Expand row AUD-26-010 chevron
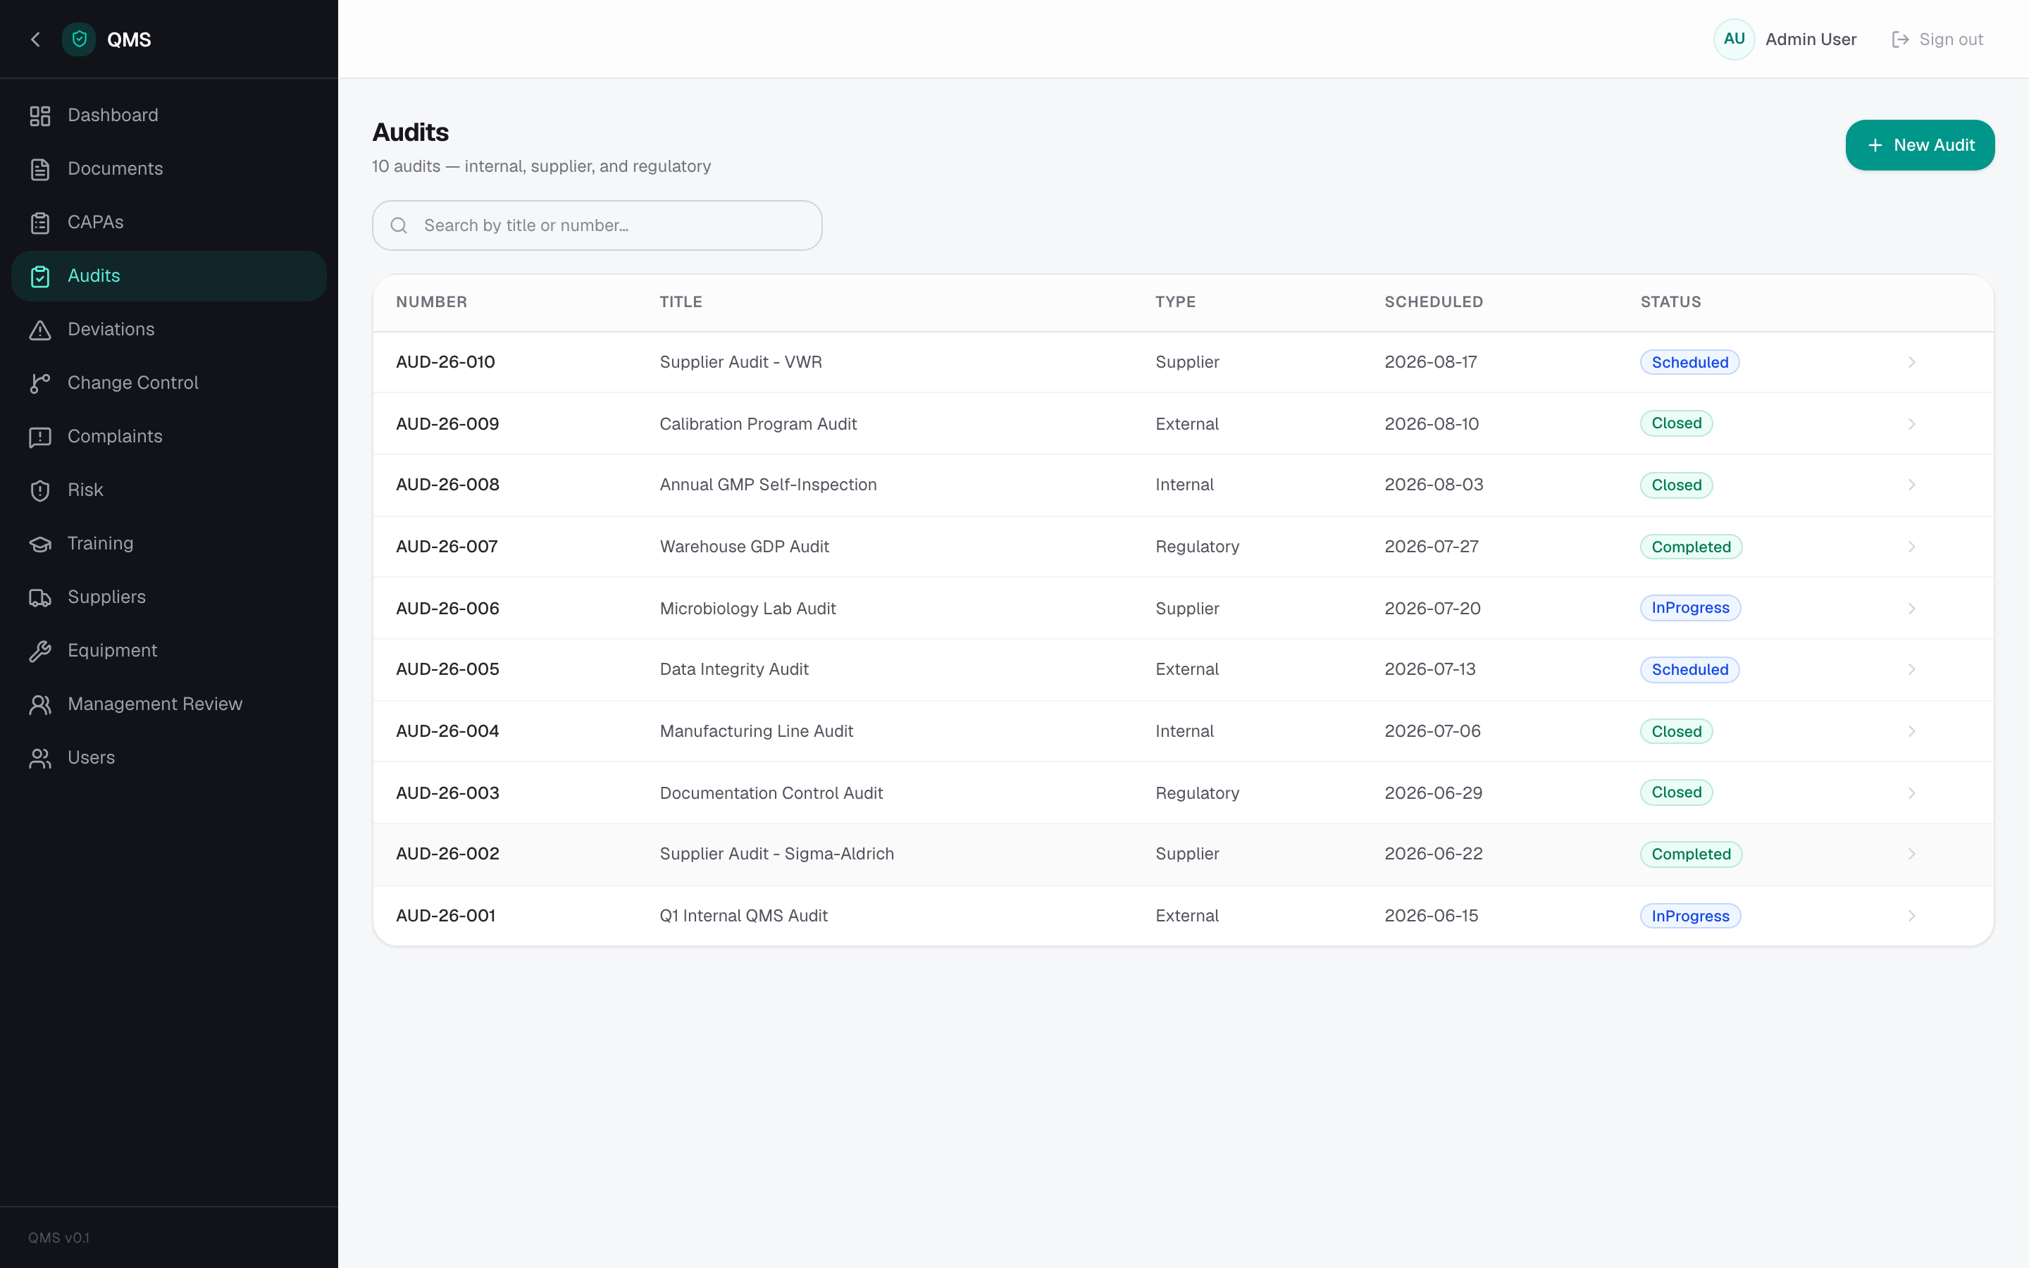2029x1268 pixels. [1911, 362]
